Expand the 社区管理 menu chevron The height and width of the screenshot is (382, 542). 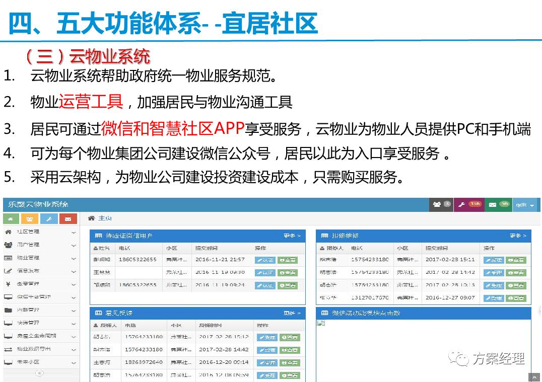pyautogui.click(x=73, y=231)
